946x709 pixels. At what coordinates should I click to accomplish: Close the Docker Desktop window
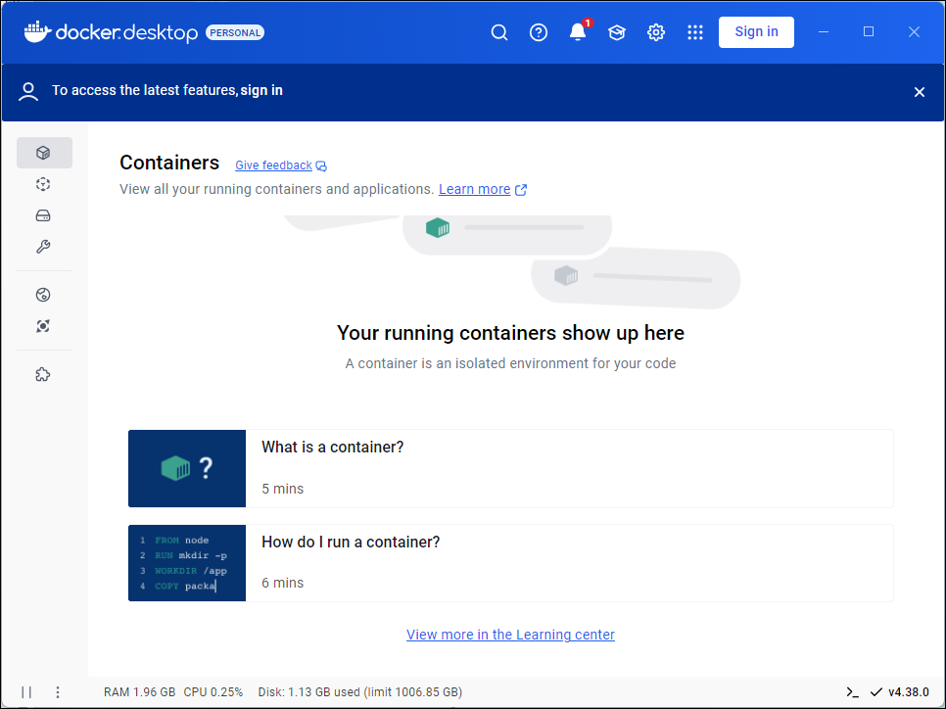(914, 32)
